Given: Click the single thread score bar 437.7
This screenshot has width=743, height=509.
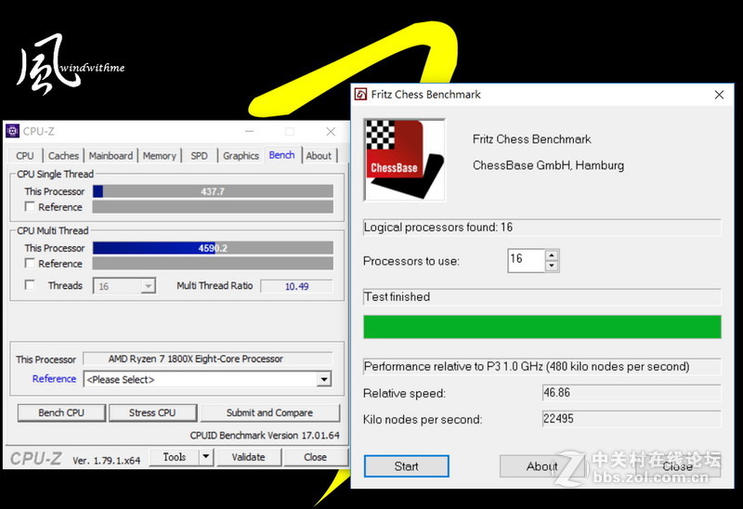Looking at the screenshot, I should [x=213, y=191].
